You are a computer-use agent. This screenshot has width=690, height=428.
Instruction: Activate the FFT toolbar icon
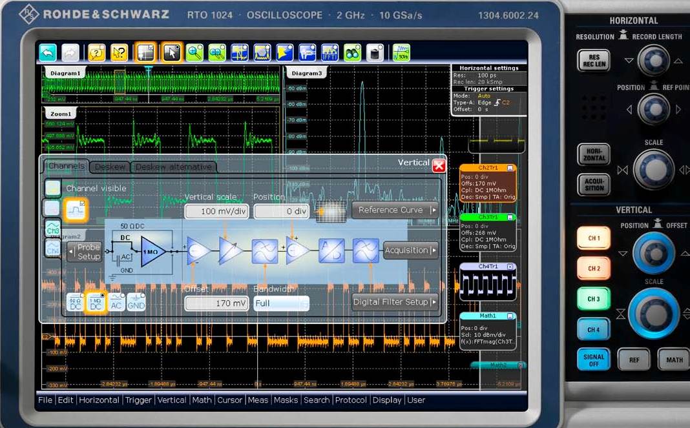(329, 52)
